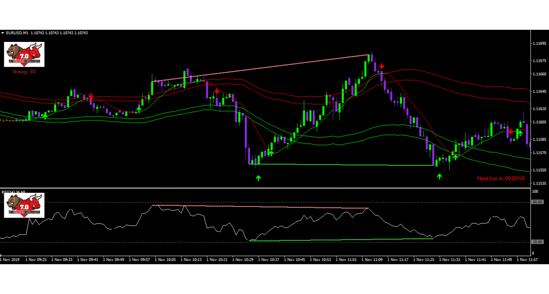The height and width of the screenshot is (294, 549).
Task: Click the '1 Nov 11:41' time label
Action: coord(476,260)
